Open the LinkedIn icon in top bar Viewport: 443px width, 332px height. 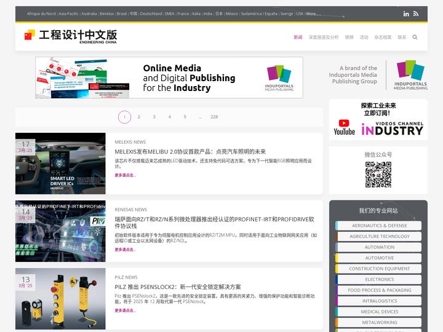tap(406, 14)
